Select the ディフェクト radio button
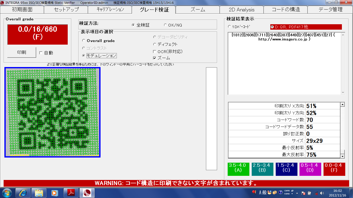353x198 pixels. (155, 44)
